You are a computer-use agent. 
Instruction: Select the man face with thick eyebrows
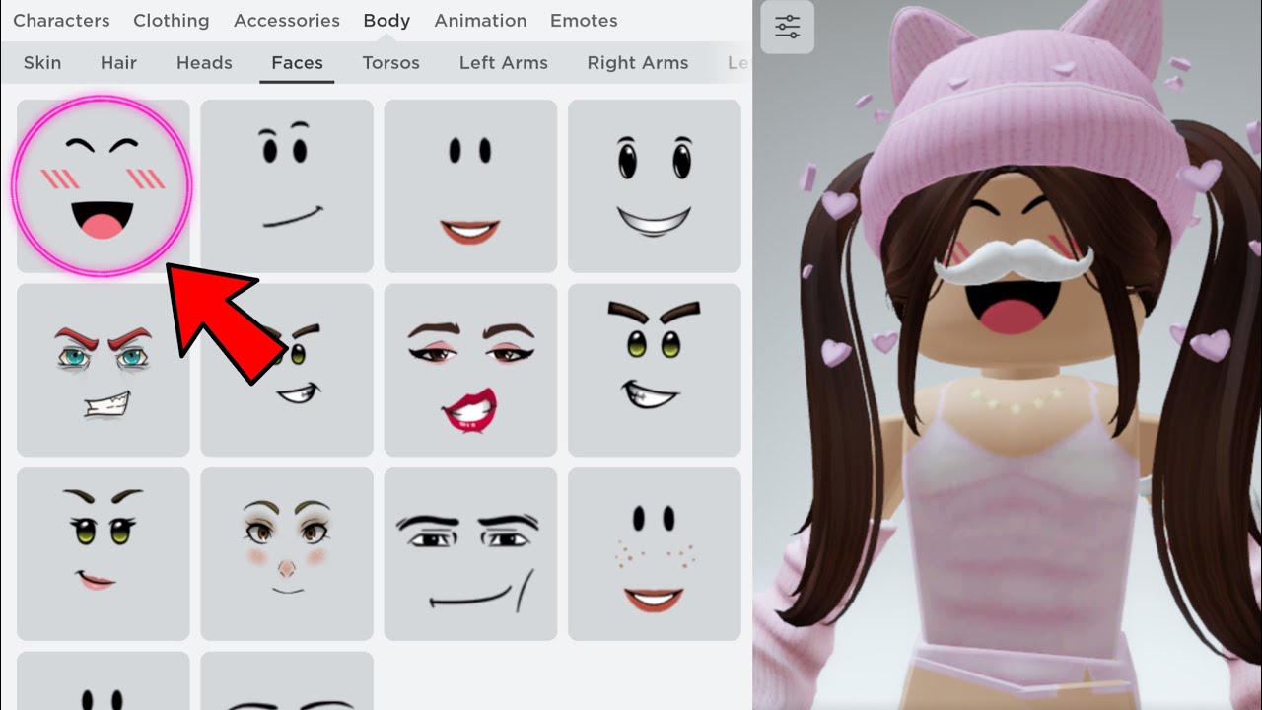coord(470,553)
